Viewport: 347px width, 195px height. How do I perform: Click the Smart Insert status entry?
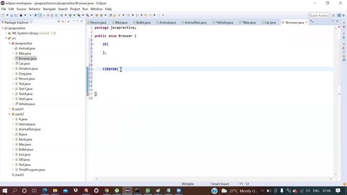tap(220, 184)
